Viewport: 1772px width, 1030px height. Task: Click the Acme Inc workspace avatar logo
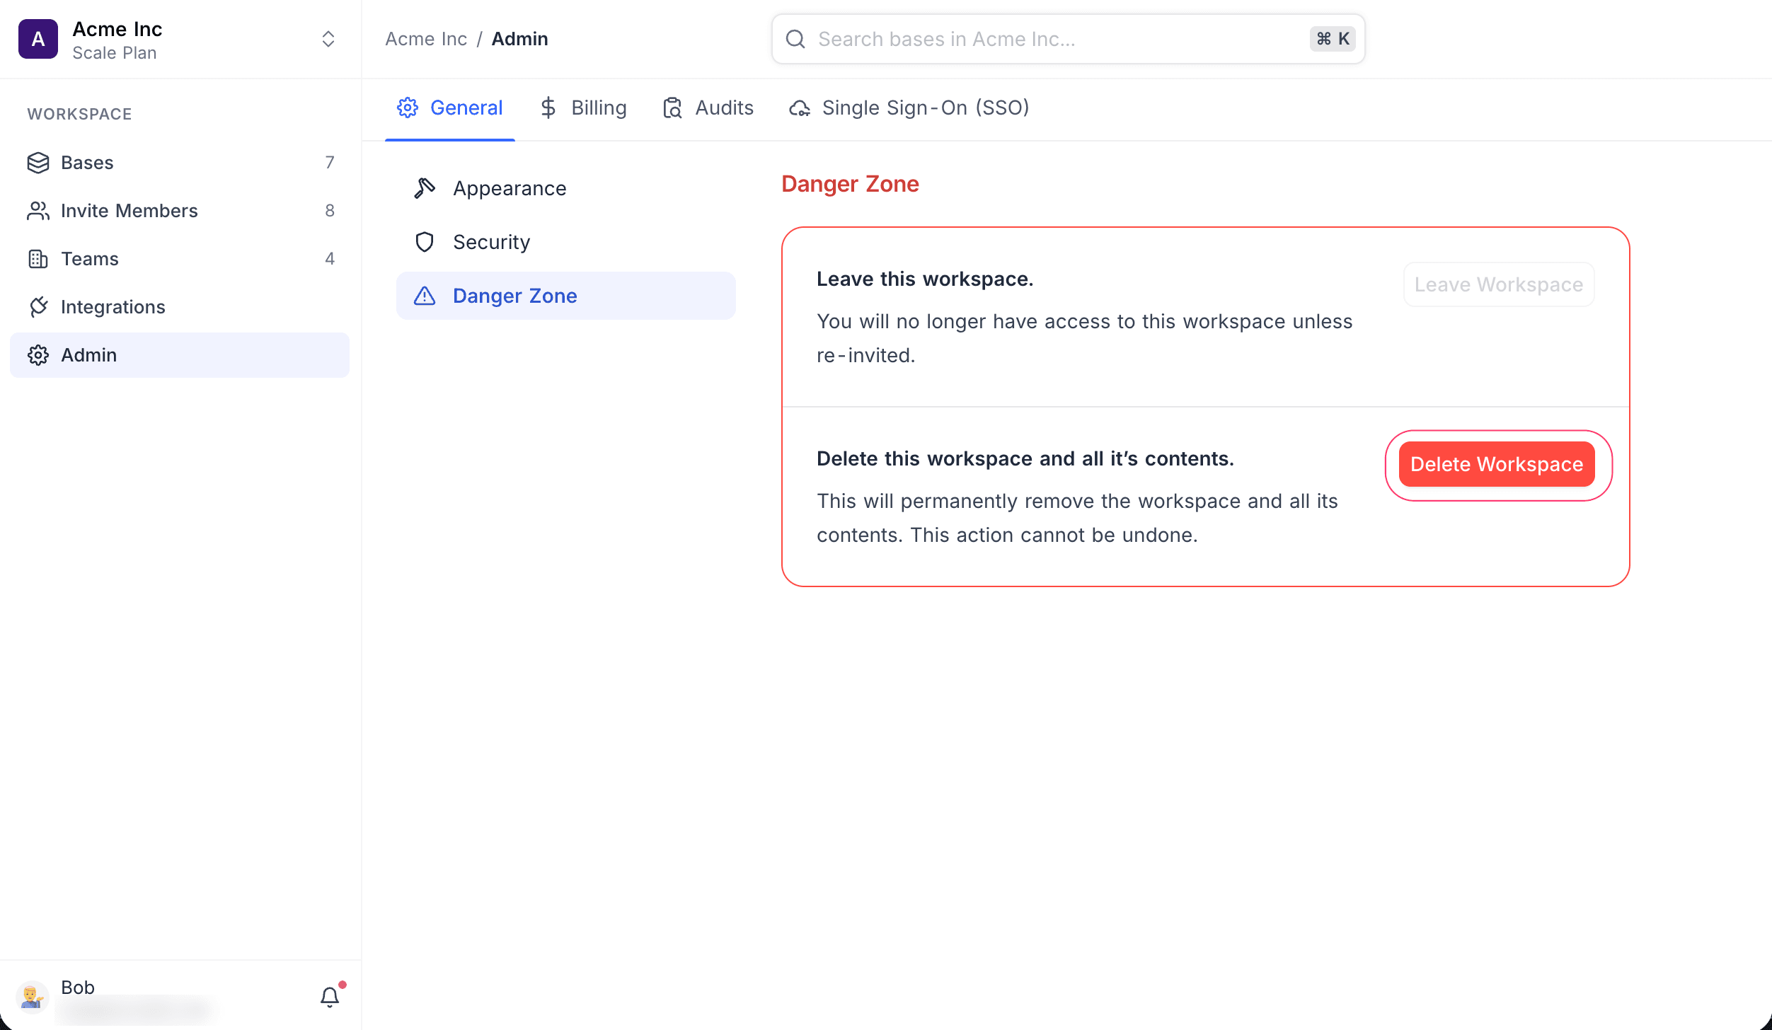click(38, 39)
